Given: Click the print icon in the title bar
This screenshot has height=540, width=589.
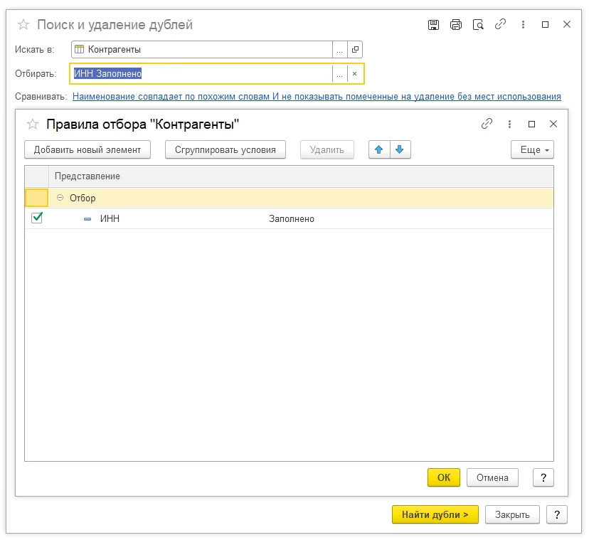Looking at the screenshot, I should [456, 25].
